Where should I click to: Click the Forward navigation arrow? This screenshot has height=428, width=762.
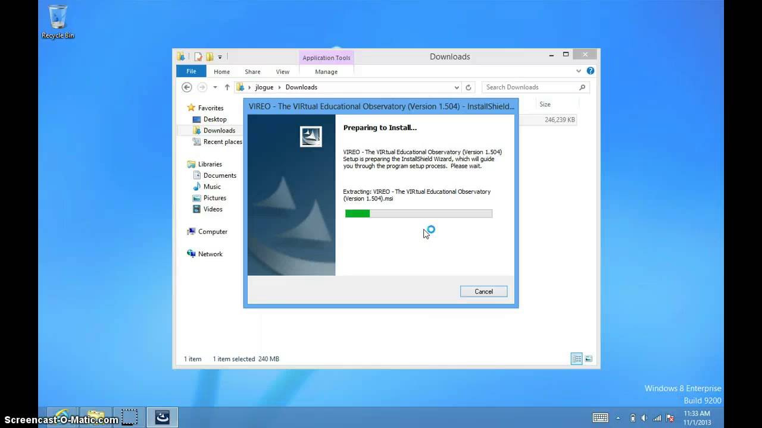[x=202, y=87]
